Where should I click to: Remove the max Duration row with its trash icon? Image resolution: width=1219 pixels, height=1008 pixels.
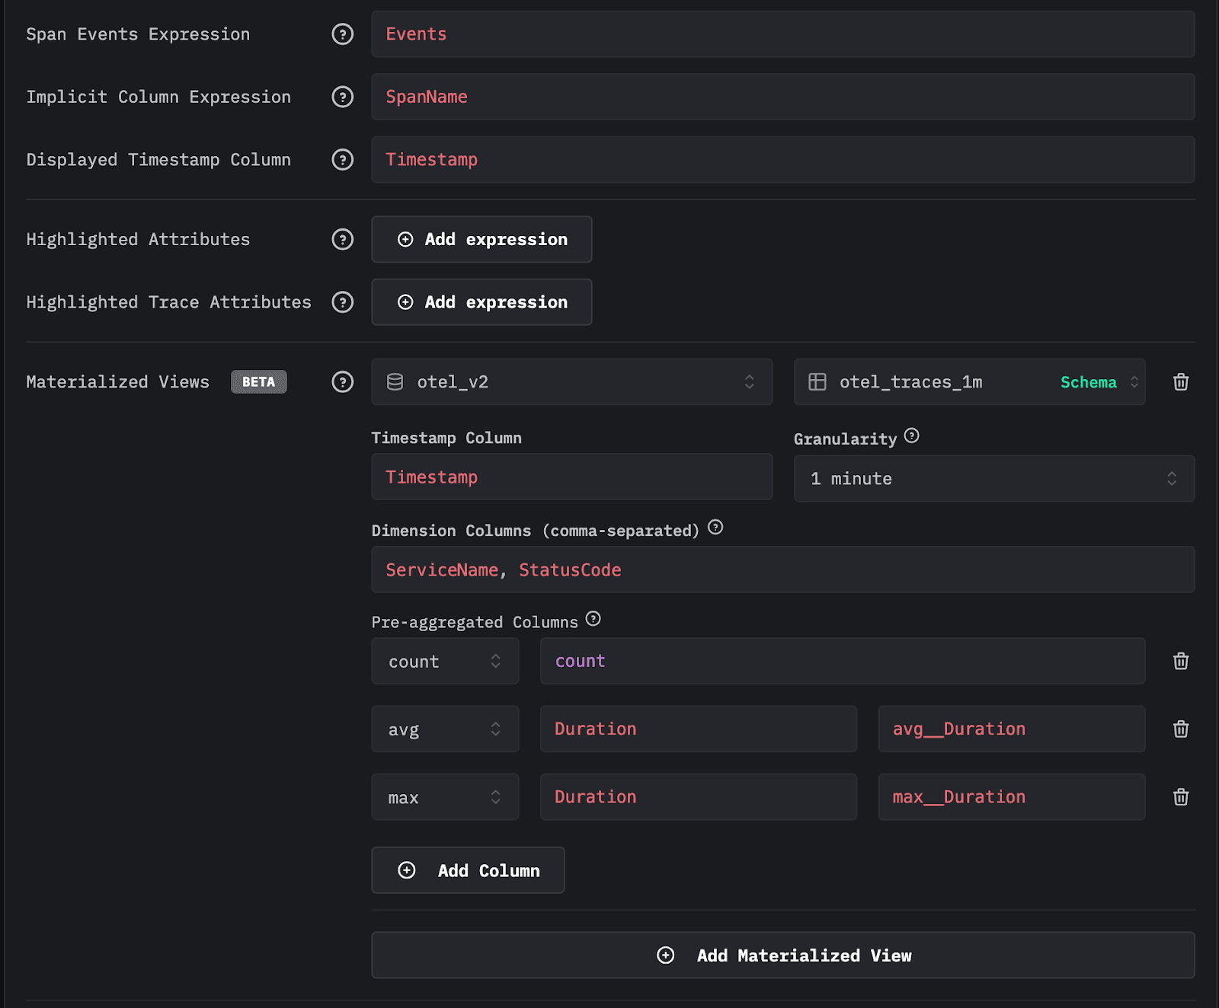tap(1180, 796)
